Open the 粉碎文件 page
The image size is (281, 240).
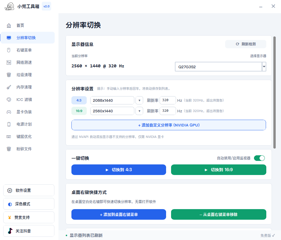click(28, 149)
